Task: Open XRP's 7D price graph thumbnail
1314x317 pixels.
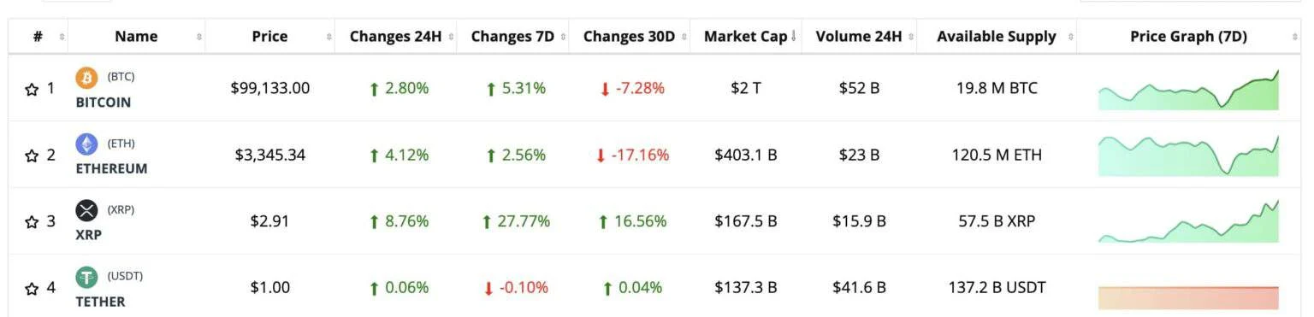Action: [x=1188, y=221]
